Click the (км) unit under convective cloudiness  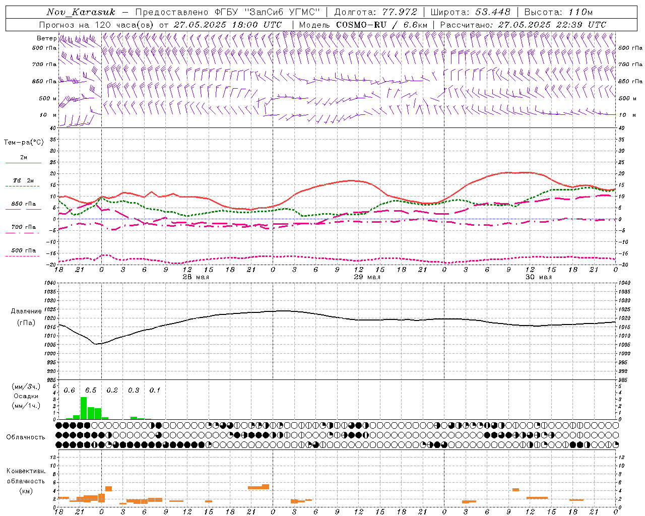pos(26,491)
